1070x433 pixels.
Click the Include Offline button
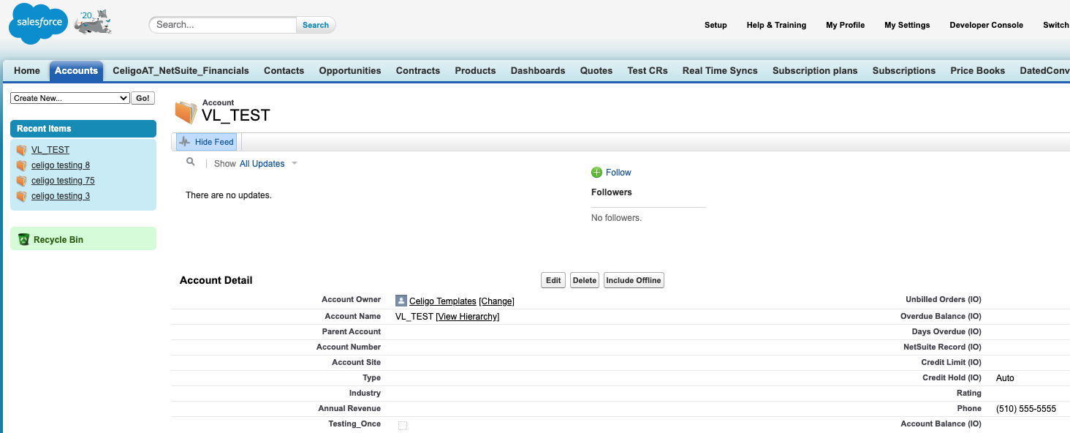[634, 280]
